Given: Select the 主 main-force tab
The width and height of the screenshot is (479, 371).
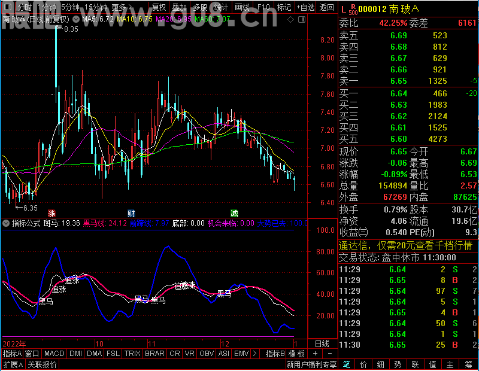Looking at the screenshot, I should 450,364.
